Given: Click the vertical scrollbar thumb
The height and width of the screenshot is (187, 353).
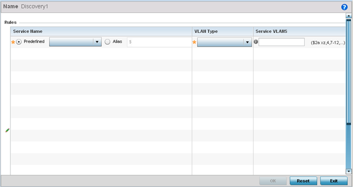Looking at the screenshot, I should click(349, 72).
